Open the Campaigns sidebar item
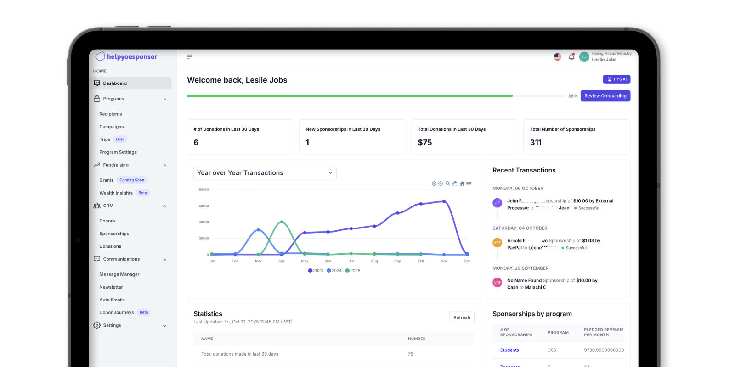Screen dimensions: 735x367 tap(112, 127)
